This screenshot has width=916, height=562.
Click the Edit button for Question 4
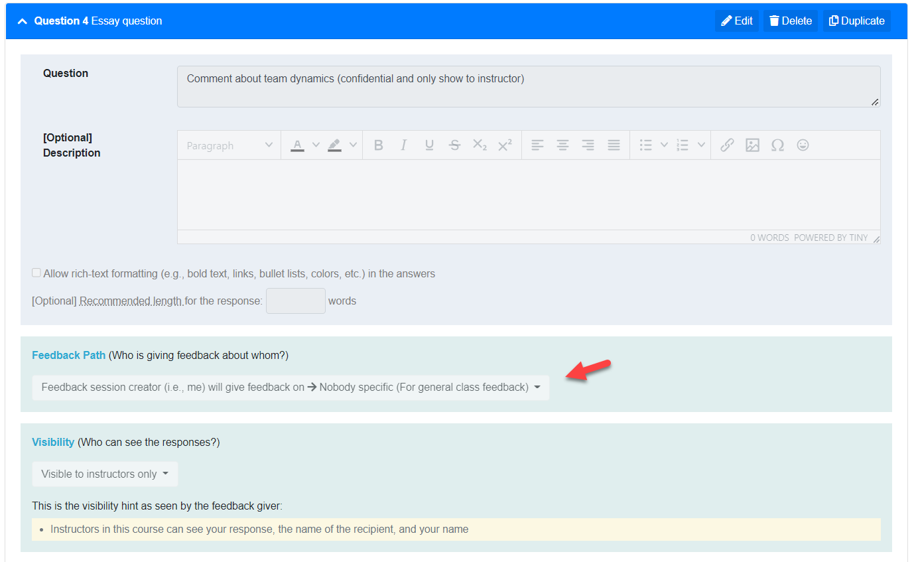pyautogui.click(x=737, y=21)
